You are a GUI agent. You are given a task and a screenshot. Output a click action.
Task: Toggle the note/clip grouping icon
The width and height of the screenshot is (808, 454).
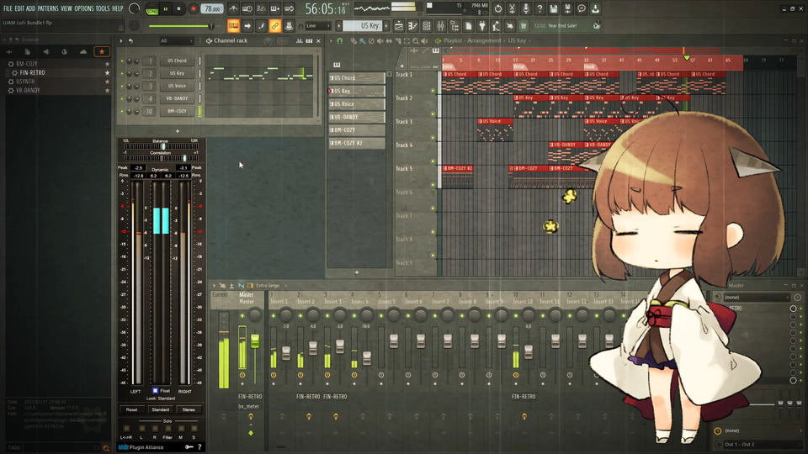pos(261,26)
